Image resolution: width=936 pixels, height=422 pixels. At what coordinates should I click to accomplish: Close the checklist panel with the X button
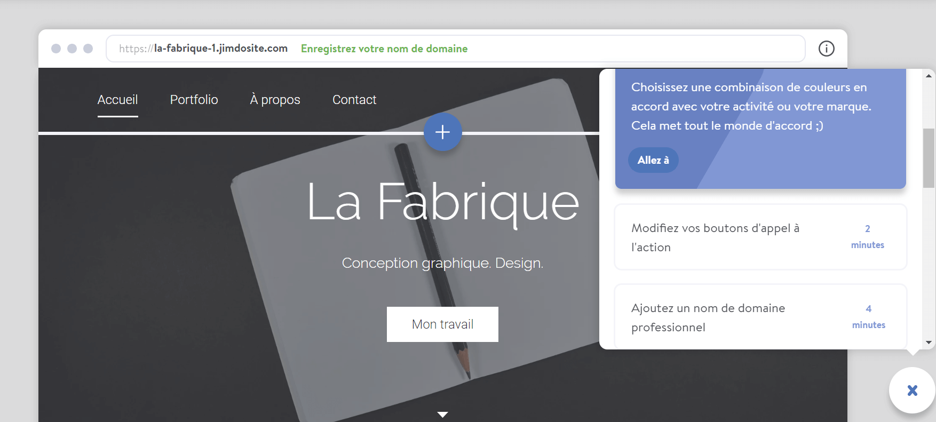(x=912, y=391)
